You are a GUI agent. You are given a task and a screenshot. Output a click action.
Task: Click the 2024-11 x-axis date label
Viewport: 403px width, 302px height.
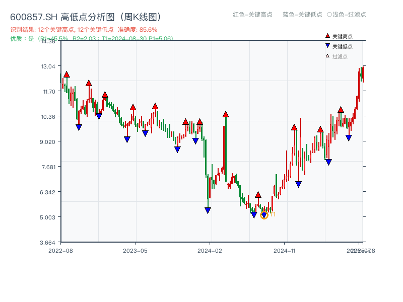pos(284,251)
